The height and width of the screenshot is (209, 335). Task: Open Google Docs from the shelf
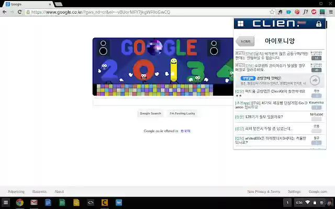[48, 202]
